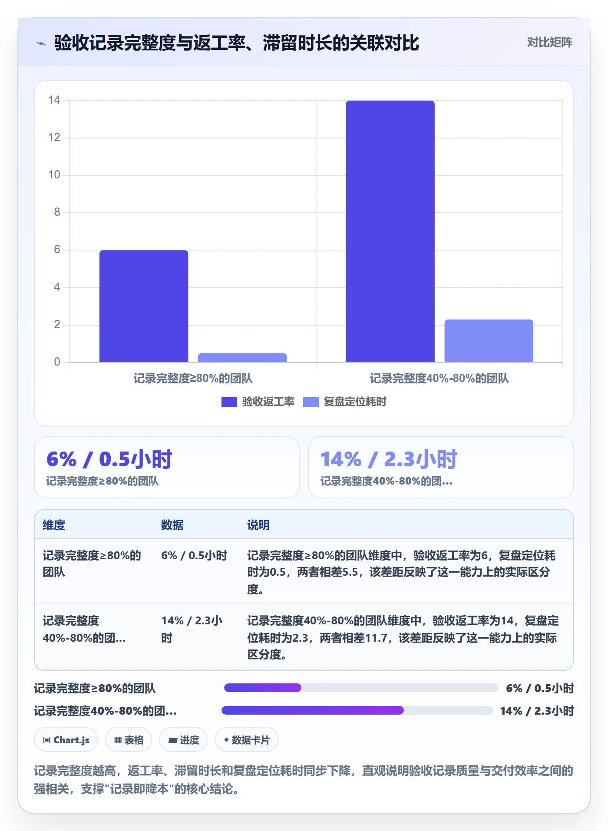Click the summary paragraph starting 记录完整度越高
This screenshot has height=831, width=608.
tap(304, 780)
